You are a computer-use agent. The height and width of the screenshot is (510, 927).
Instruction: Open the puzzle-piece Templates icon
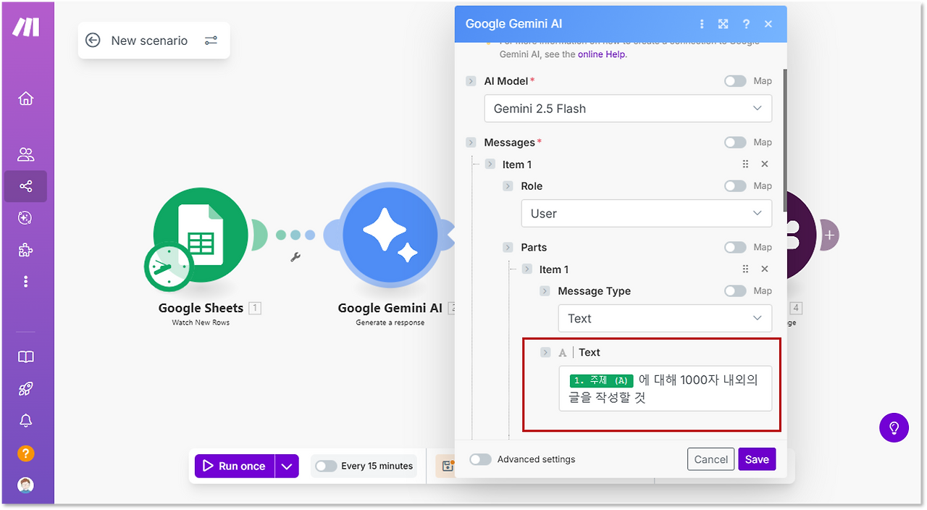(x=26, y=250)
